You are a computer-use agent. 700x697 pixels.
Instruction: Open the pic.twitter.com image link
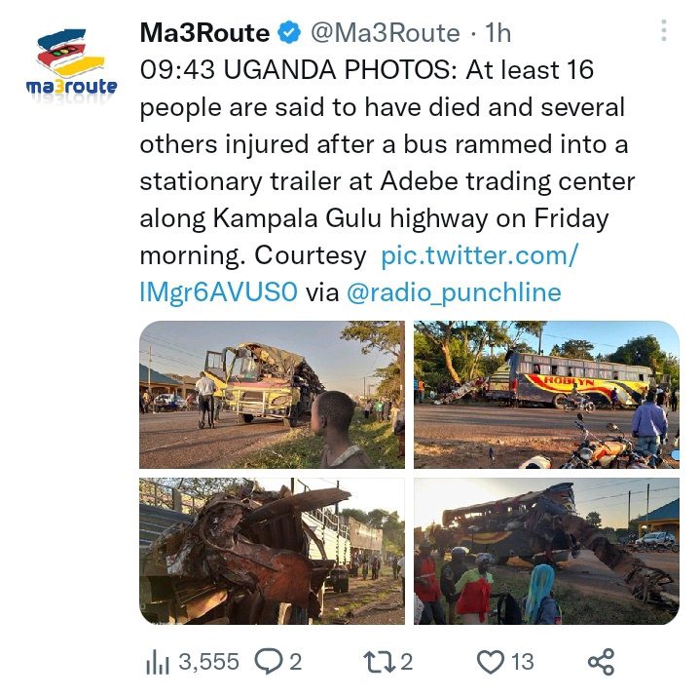(358, 274)
